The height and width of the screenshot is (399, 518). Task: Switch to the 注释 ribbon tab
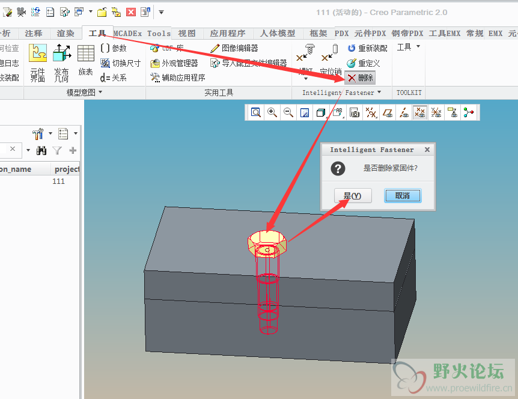coord(34,34)
